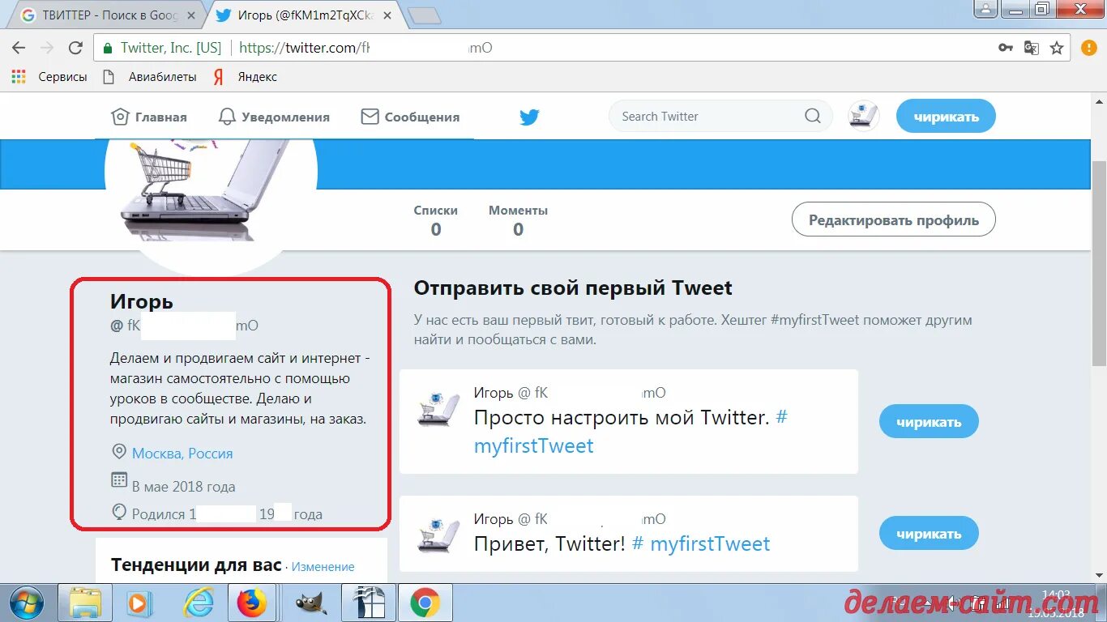1107x622 pixels.
Task: Open the Моменты moments counter
Action: click(518, 220)
